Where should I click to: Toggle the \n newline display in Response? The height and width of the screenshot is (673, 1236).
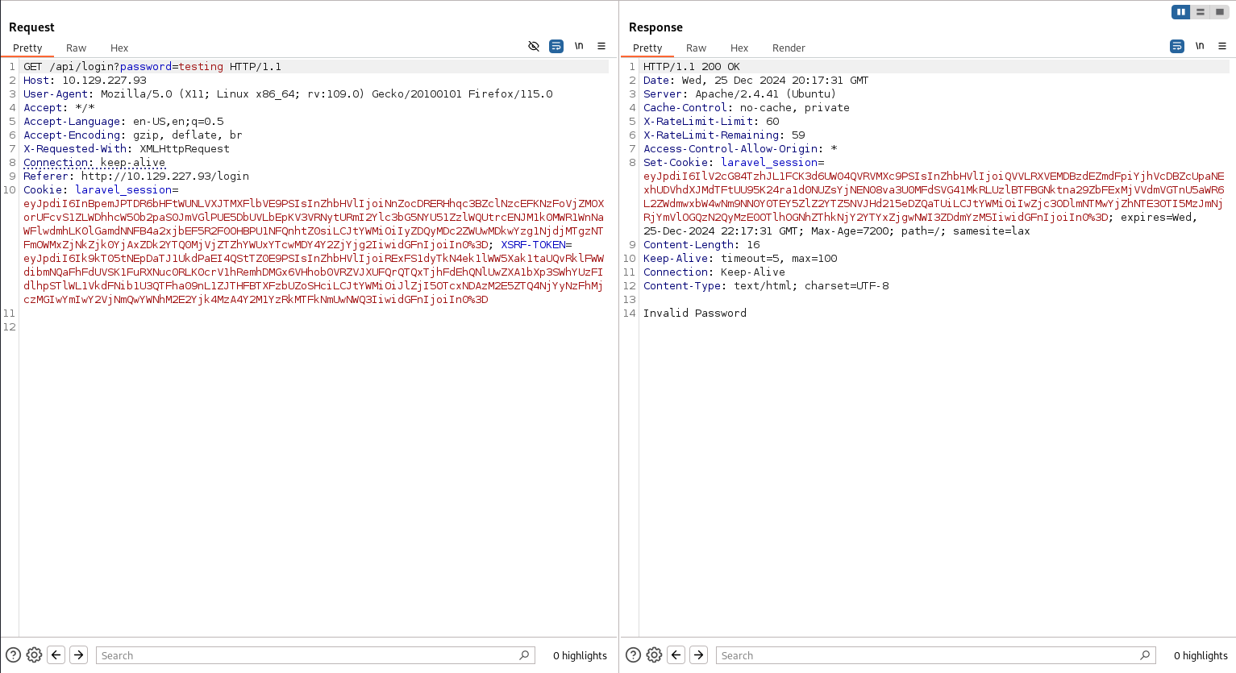(x=1200, y=46)
